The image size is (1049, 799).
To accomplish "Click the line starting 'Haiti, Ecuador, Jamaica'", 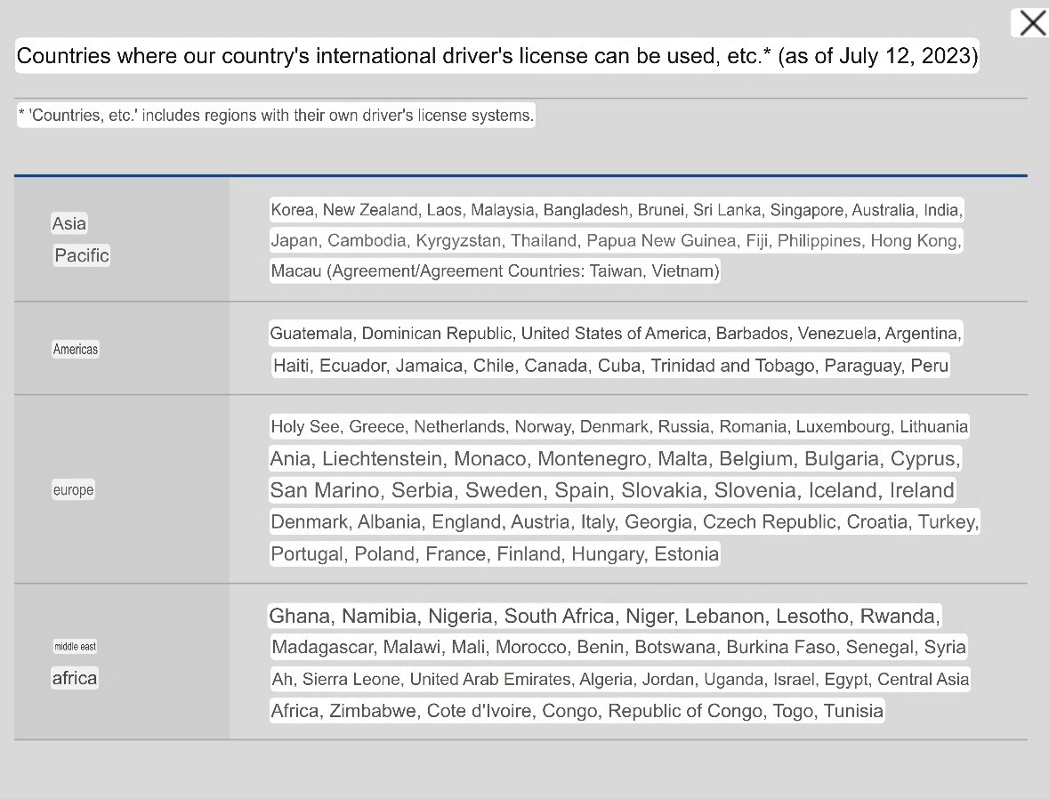I will pyautogui.click(x=610, y=366).
